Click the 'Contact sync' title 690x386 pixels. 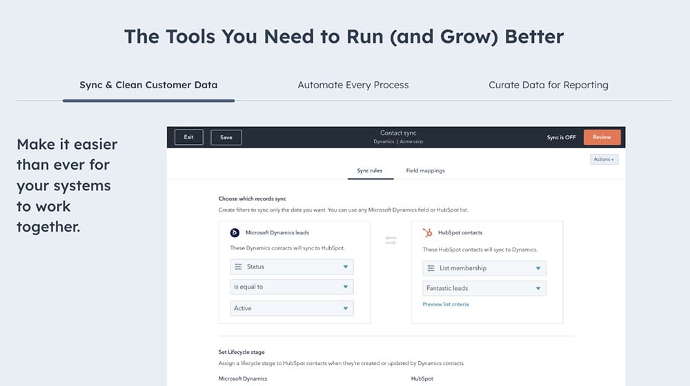(398, 133)
